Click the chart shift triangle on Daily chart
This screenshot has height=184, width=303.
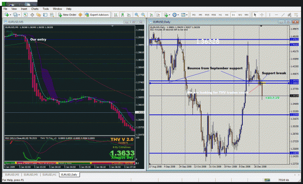point(261,26)
